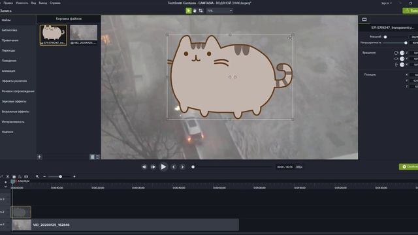Click the playback progress scrubber handle
This screenshot has height=235, width=418.
pos(193,167)
